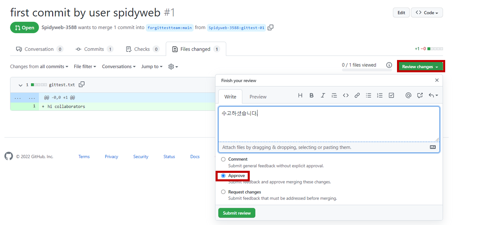Apply bold formatting in review editor
Image resolution: width=479 pixels, height=225 pixels.
pyautogui.click(x=312, y=95)
